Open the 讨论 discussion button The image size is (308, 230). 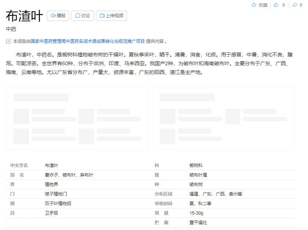82,16
